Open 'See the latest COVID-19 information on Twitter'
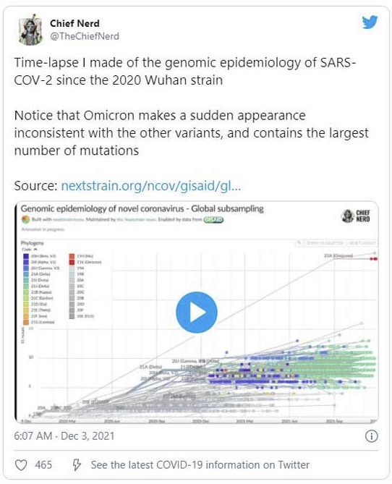 200,465
